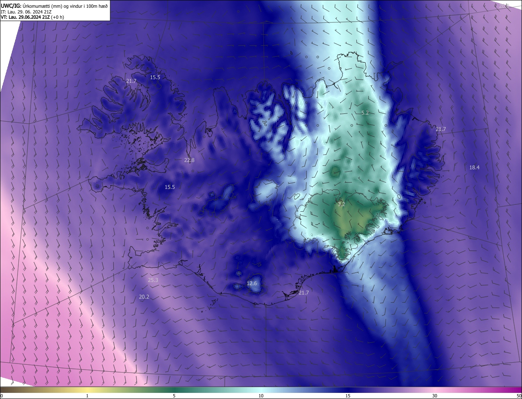This screenshot has width=522, height=399.
Task: Click the 21.7 value above the 18.4 label
Action: point(441,129)
